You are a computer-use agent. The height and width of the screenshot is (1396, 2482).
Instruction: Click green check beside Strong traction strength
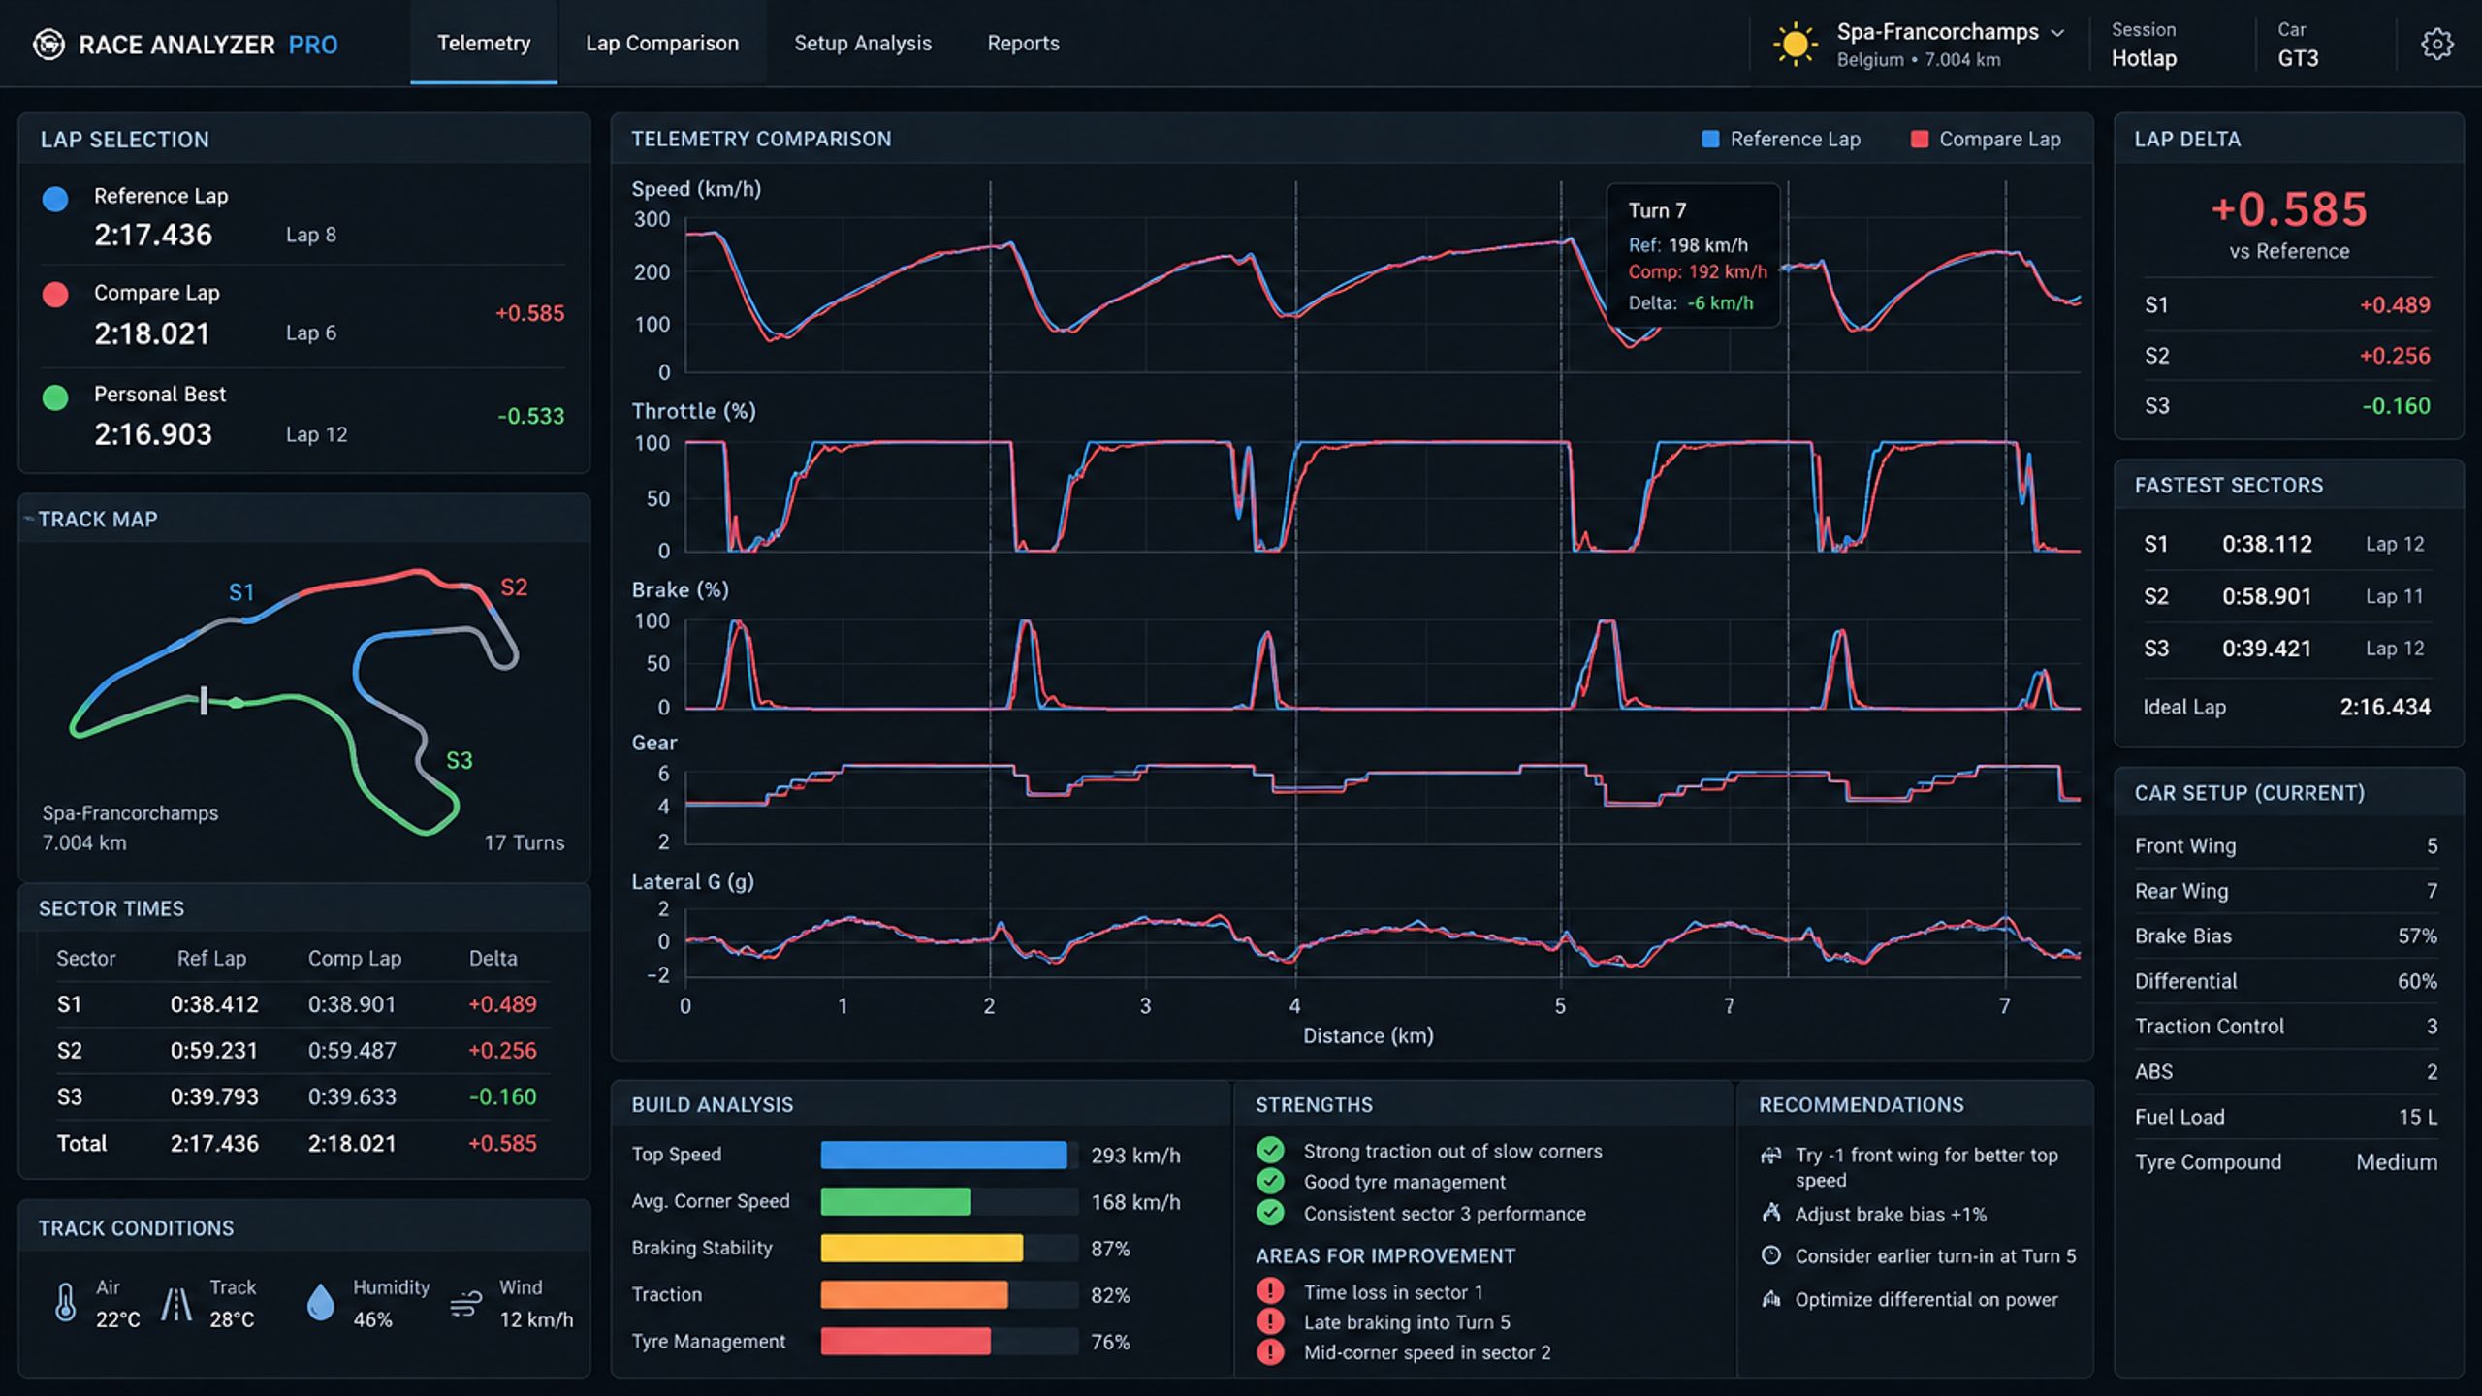pyautogui.click(x=1270, y=1151)
